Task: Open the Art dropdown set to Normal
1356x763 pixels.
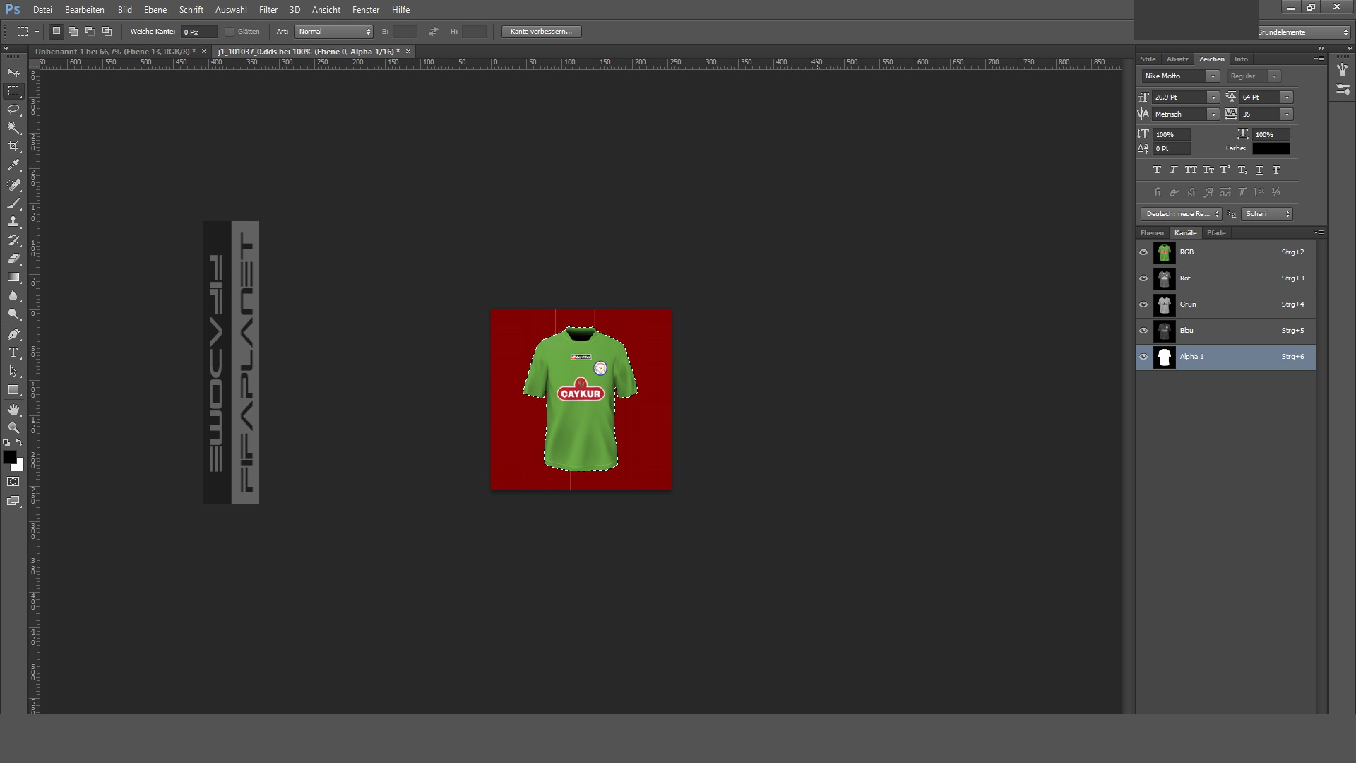Action: pos(333,32)
